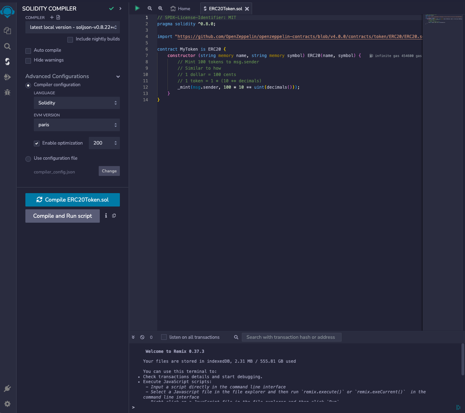
Task: Clear the terminal console
Action: pyautogui.click(x=142, y=337)
